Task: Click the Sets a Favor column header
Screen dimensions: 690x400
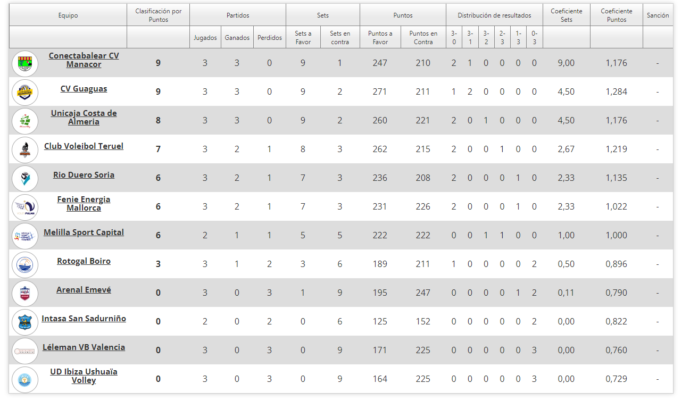Action: point(303,38)
